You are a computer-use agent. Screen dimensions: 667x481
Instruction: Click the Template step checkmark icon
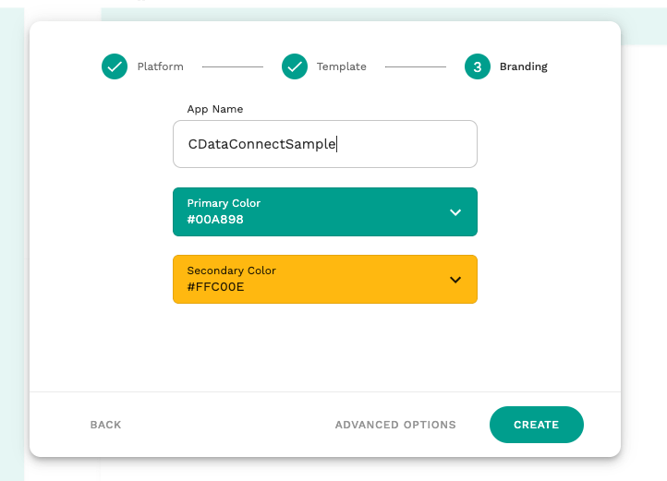click(295, 66)
